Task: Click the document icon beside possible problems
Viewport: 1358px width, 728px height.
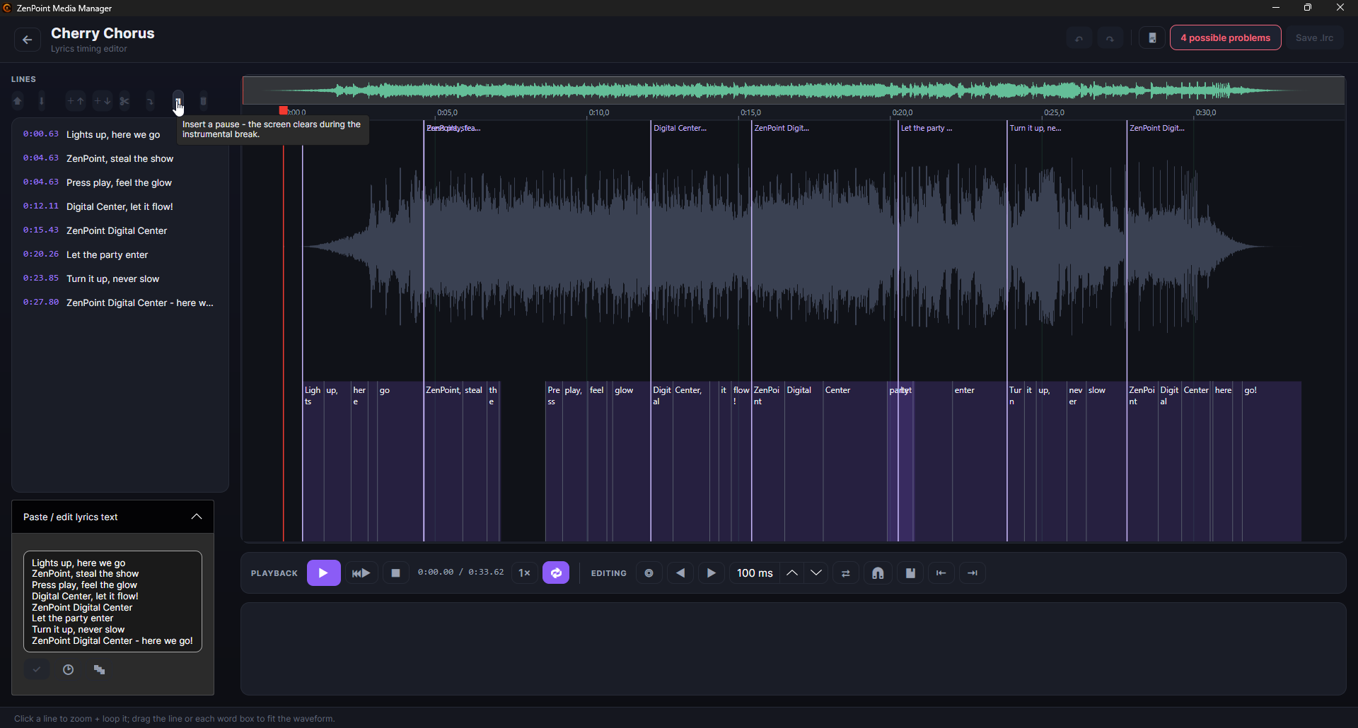Action: 1152,38
